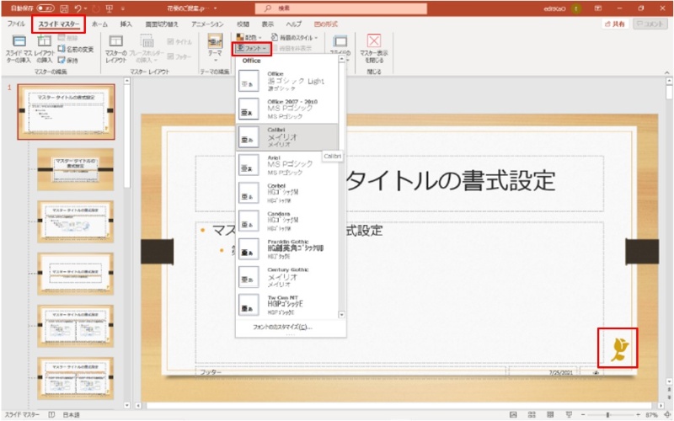This screenshot has width=674, height=421.
Task: Toggle the AutoSave (自動保存) switch
Action: coord(45,8)
